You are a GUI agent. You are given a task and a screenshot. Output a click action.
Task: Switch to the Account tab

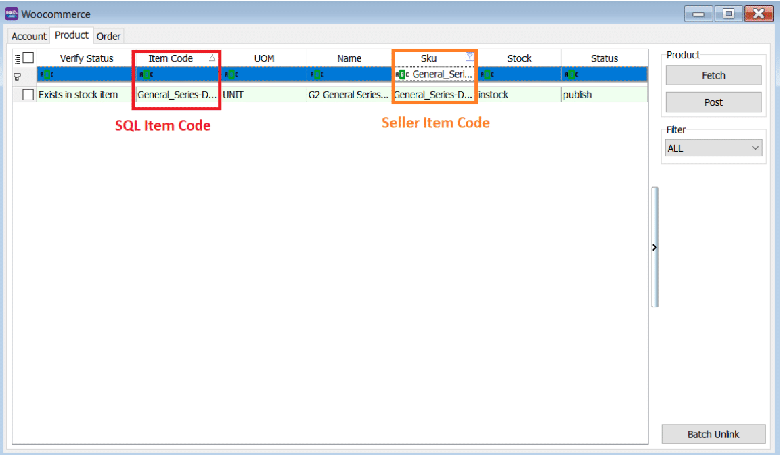(29, 37)
